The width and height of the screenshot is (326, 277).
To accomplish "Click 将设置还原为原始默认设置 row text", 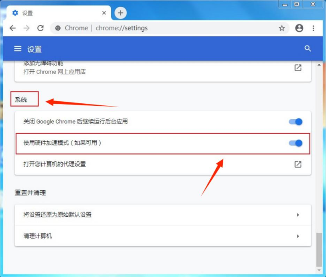I will (x=57, y=215).
